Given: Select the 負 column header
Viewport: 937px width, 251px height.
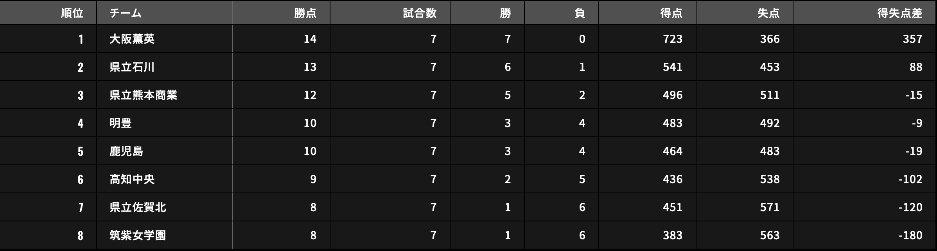Looking at the screenshot, I should (580, 13).
